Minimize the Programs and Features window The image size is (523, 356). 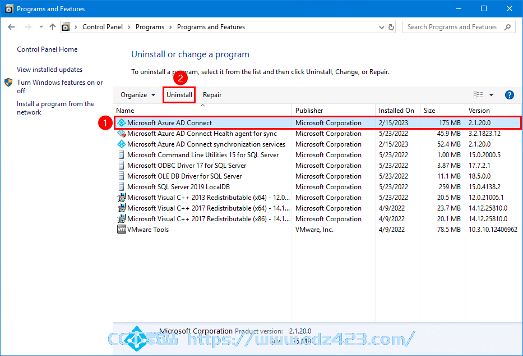coord(459,8)
